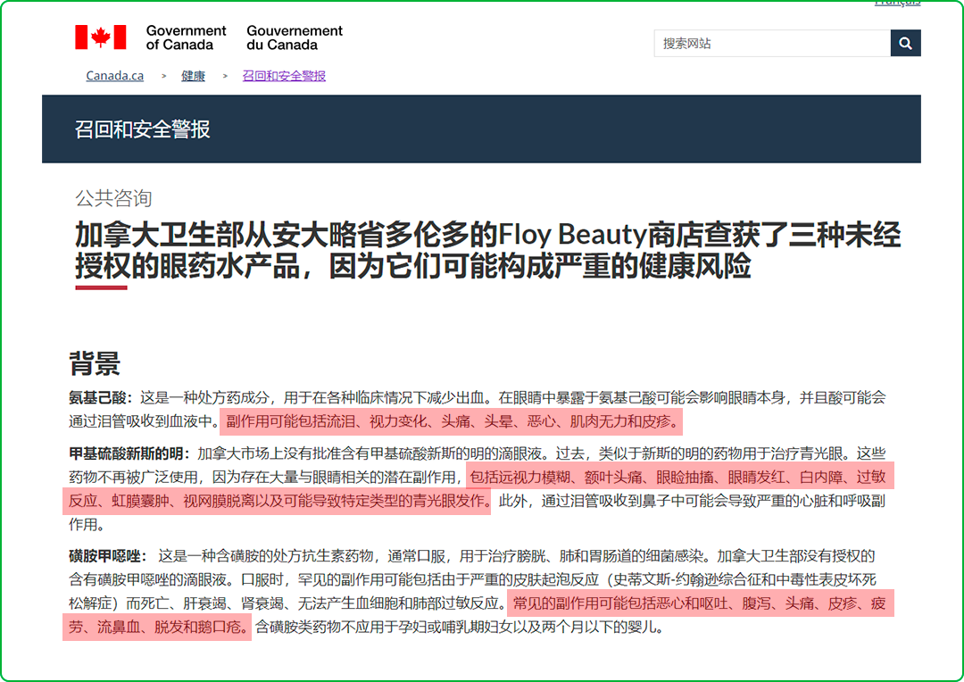Image resolution: width=964 pixels, height=682 pixels.
Task: Click the magnifying glass search icon
Action: pyautogui.click(x=905, y=43)
